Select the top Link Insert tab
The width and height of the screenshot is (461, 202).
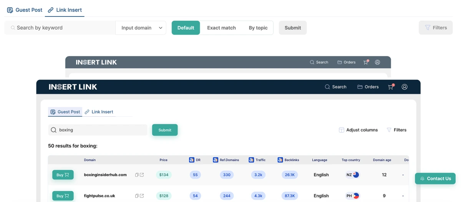[65, 10]
